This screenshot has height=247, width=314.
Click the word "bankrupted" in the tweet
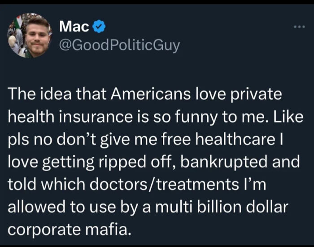224,162
